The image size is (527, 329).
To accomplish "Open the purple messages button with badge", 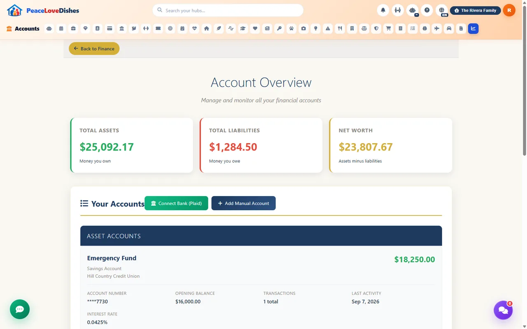I will point(503,310).
